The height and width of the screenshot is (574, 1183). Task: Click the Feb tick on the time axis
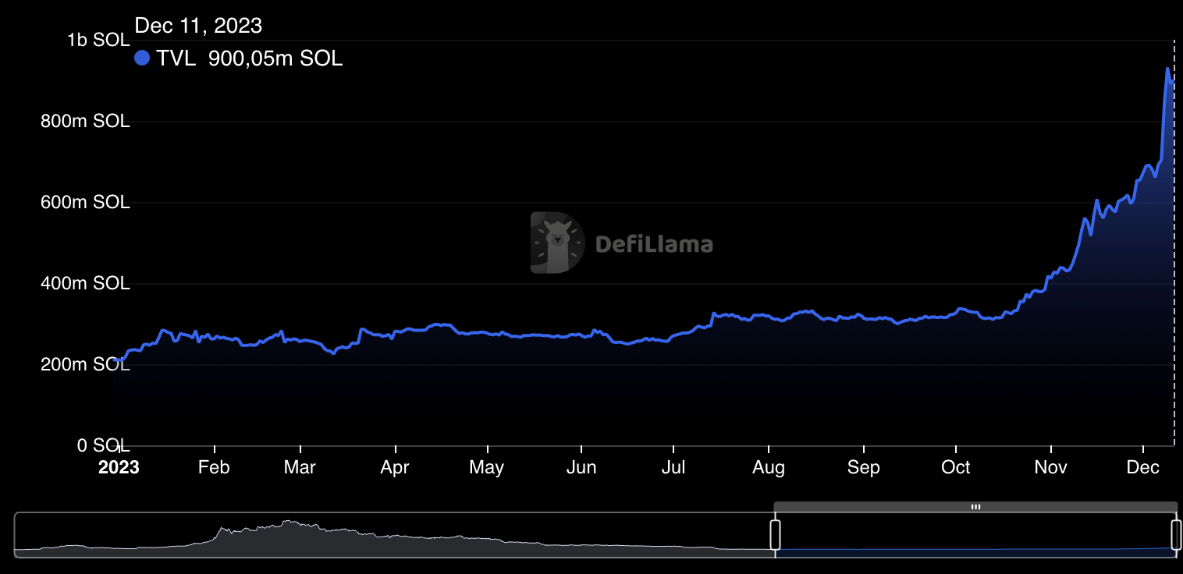pyautogui.click(x=214, y=467)
